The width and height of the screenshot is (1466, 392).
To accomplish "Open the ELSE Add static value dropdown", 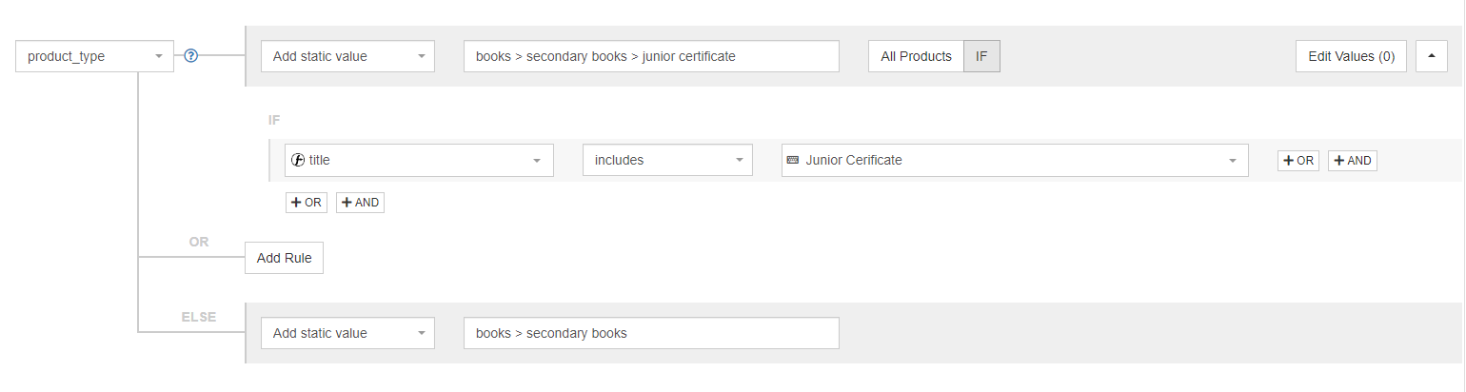I will pos(347,333).
